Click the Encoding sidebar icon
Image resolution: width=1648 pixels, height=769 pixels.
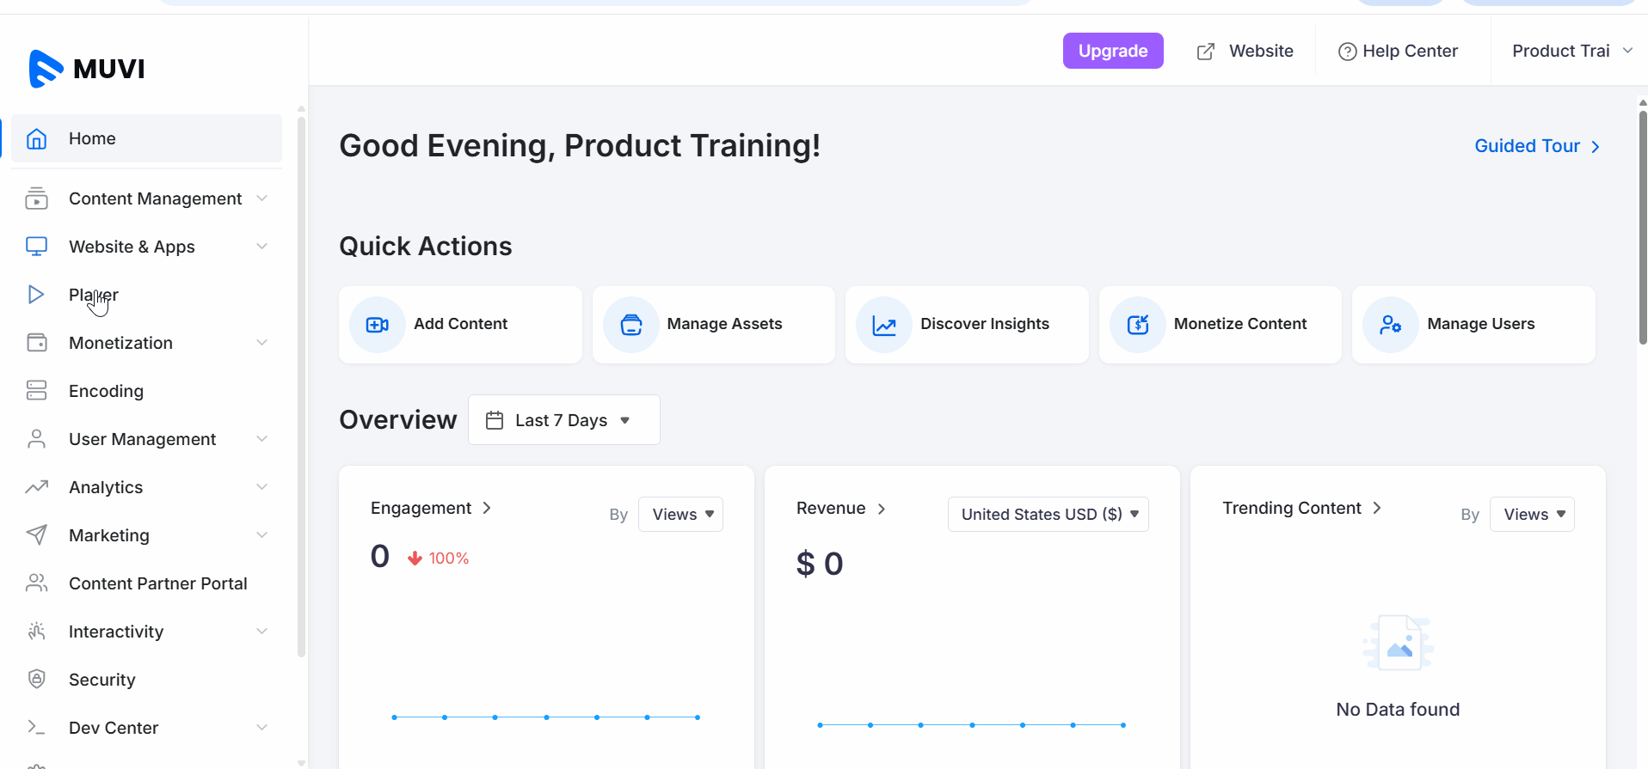[36, 391]
